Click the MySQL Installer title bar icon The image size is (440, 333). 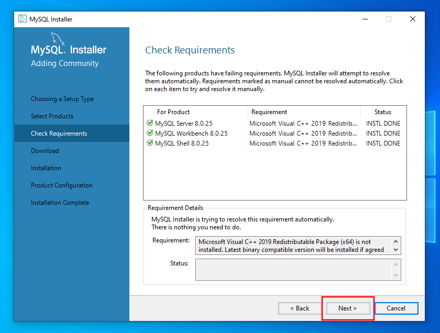tap(23, 19)
